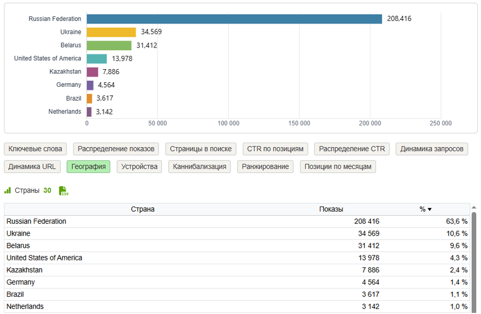Go to Динамика запросов tab
481x314 pixels.
point(432,149)
